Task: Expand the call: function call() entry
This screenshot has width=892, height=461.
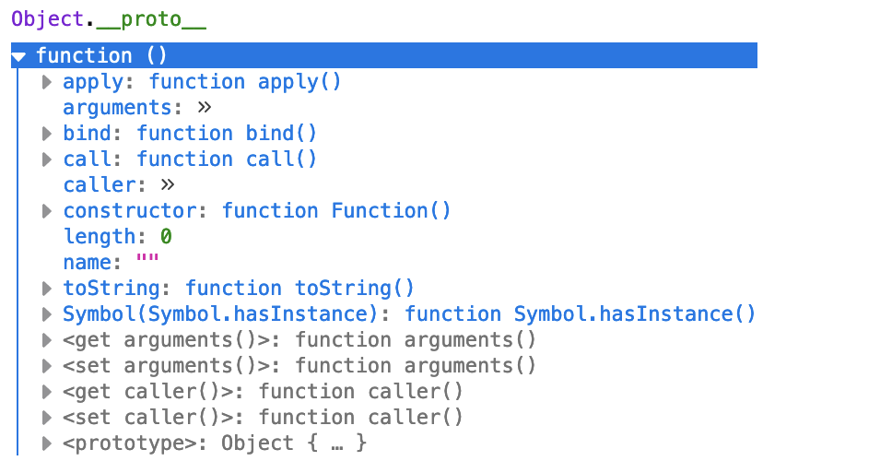Action: 47,160
